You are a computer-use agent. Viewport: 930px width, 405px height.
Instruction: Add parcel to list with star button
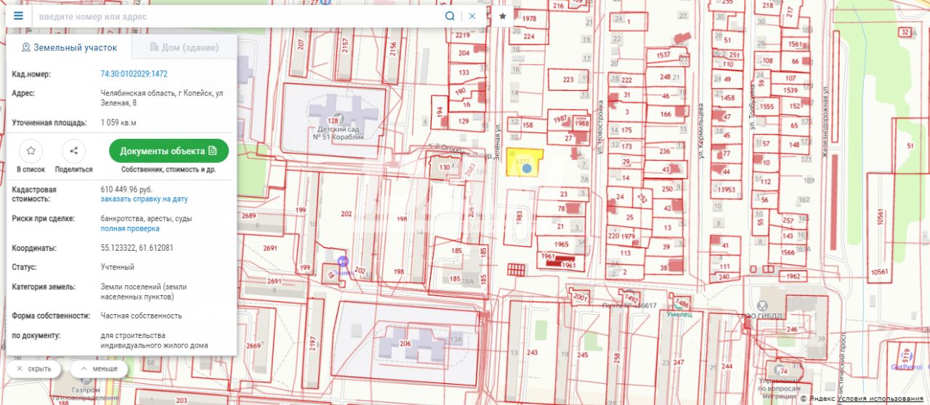point(31,151)
